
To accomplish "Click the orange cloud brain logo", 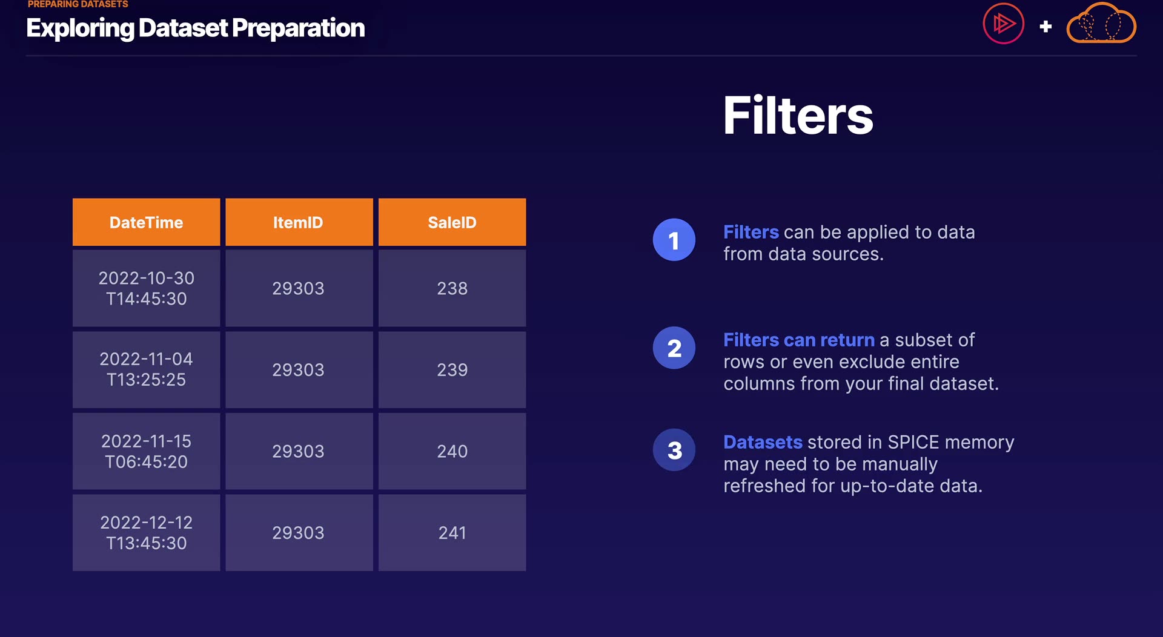I will (1101, 24).
